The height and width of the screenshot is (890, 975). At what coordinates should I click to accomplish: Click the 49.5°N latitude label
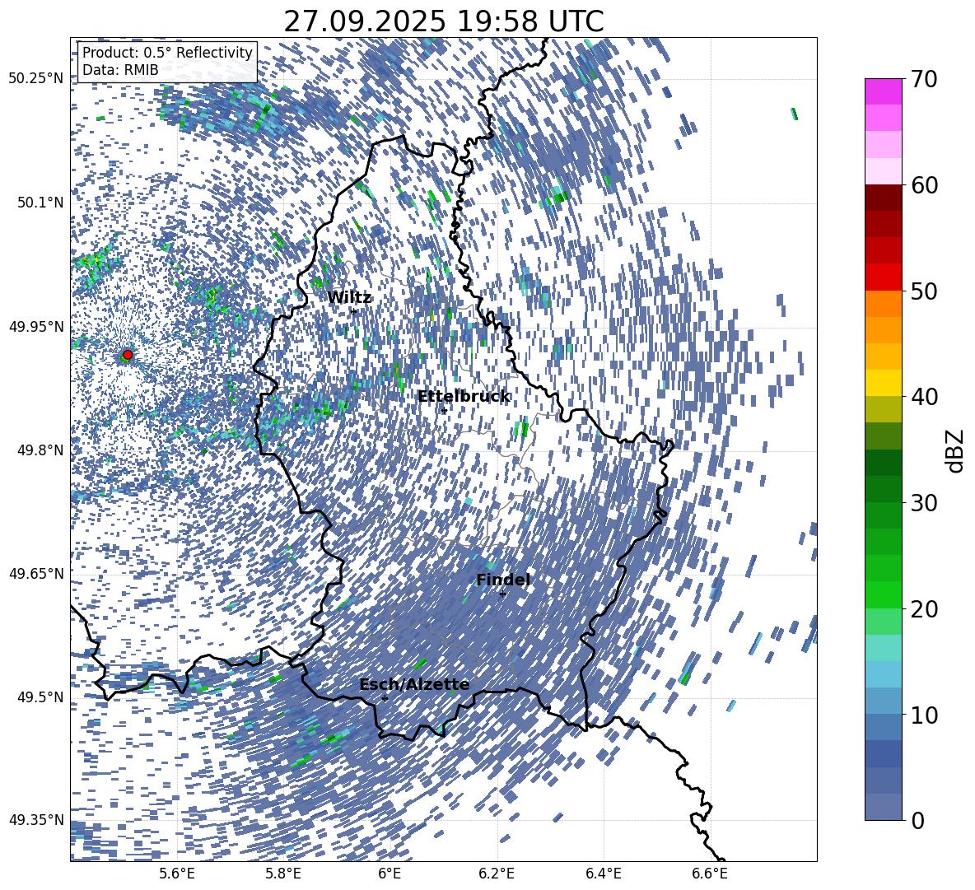pos(40,697)
